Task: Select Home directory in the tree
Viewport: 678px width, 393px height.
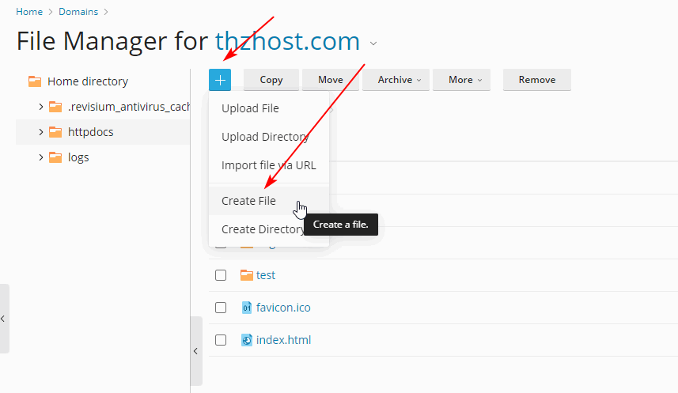Action: click(88, 81)
